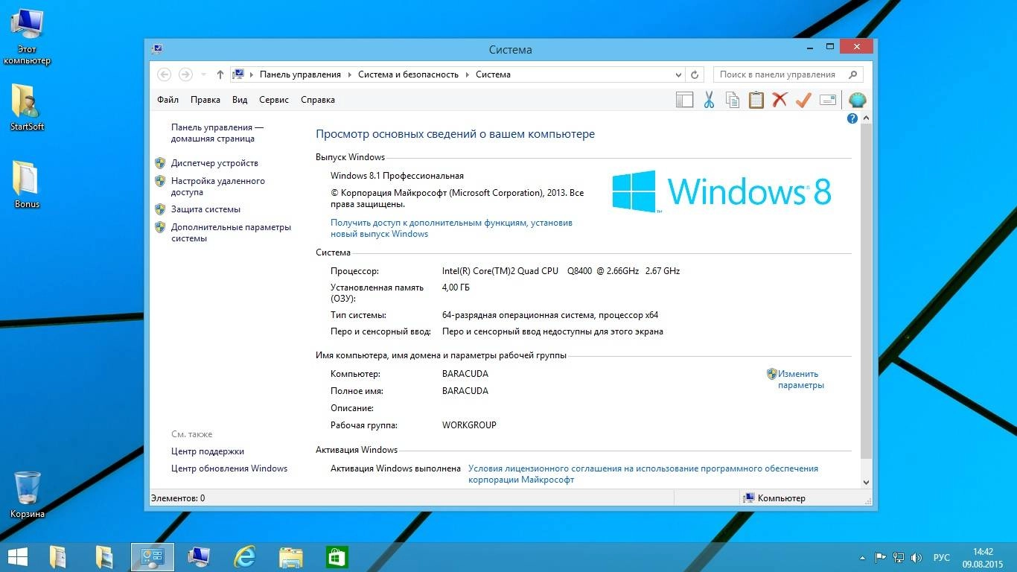Click the Intel(R) Core(TM)2 Quad CPU text

pos(500,271)
